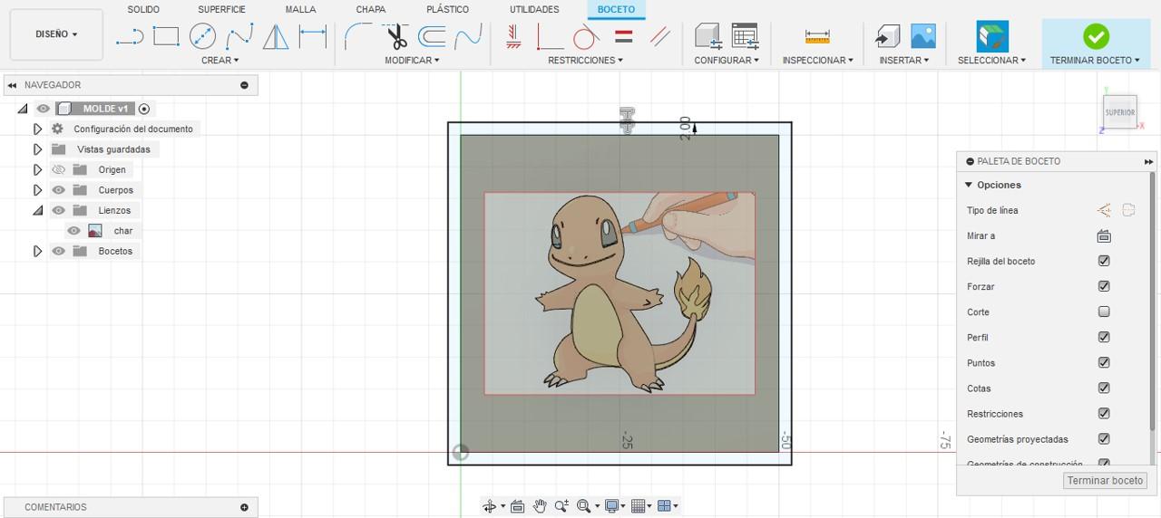Select the two-point Rectangle tool
This screenshot has width=1161, height=518.
tap(166, 36)
